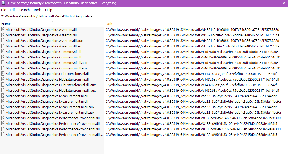Select name Microsoft.VisualStudio.Diagnostics.Assert.ni.dll in 64-bit row
The height and width of the screenshot is (154, 288).
click(41, 35)
